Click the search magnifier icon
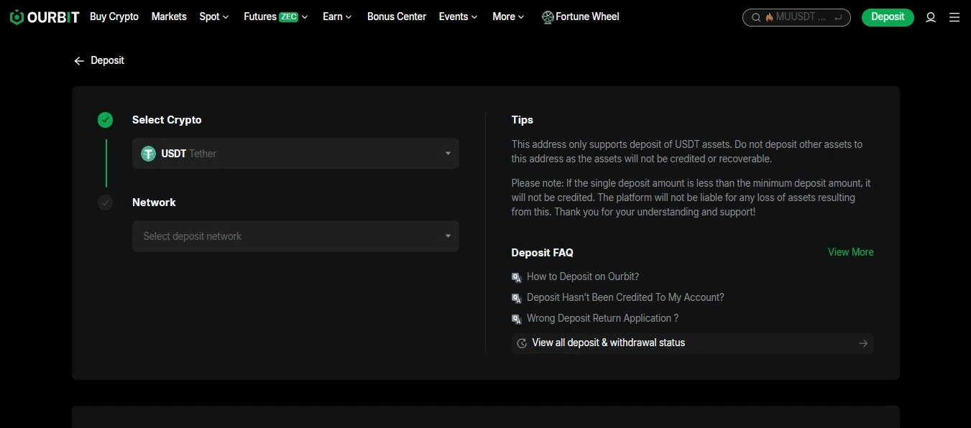971x428 pixels. tap(756, 17)
